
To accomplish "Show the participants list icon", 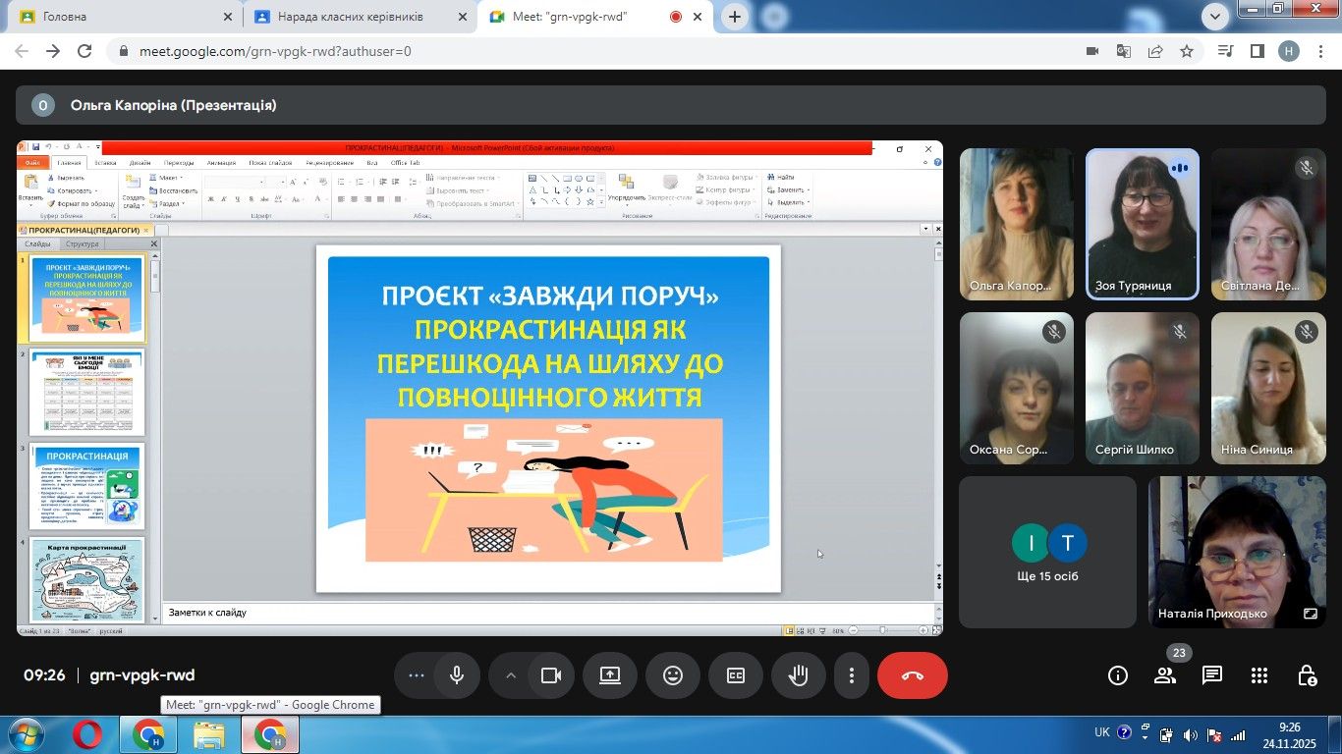I will 1165,675.
